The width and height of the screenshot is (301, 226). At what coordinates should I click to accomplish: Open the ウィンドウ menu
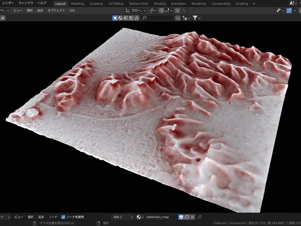26,3
